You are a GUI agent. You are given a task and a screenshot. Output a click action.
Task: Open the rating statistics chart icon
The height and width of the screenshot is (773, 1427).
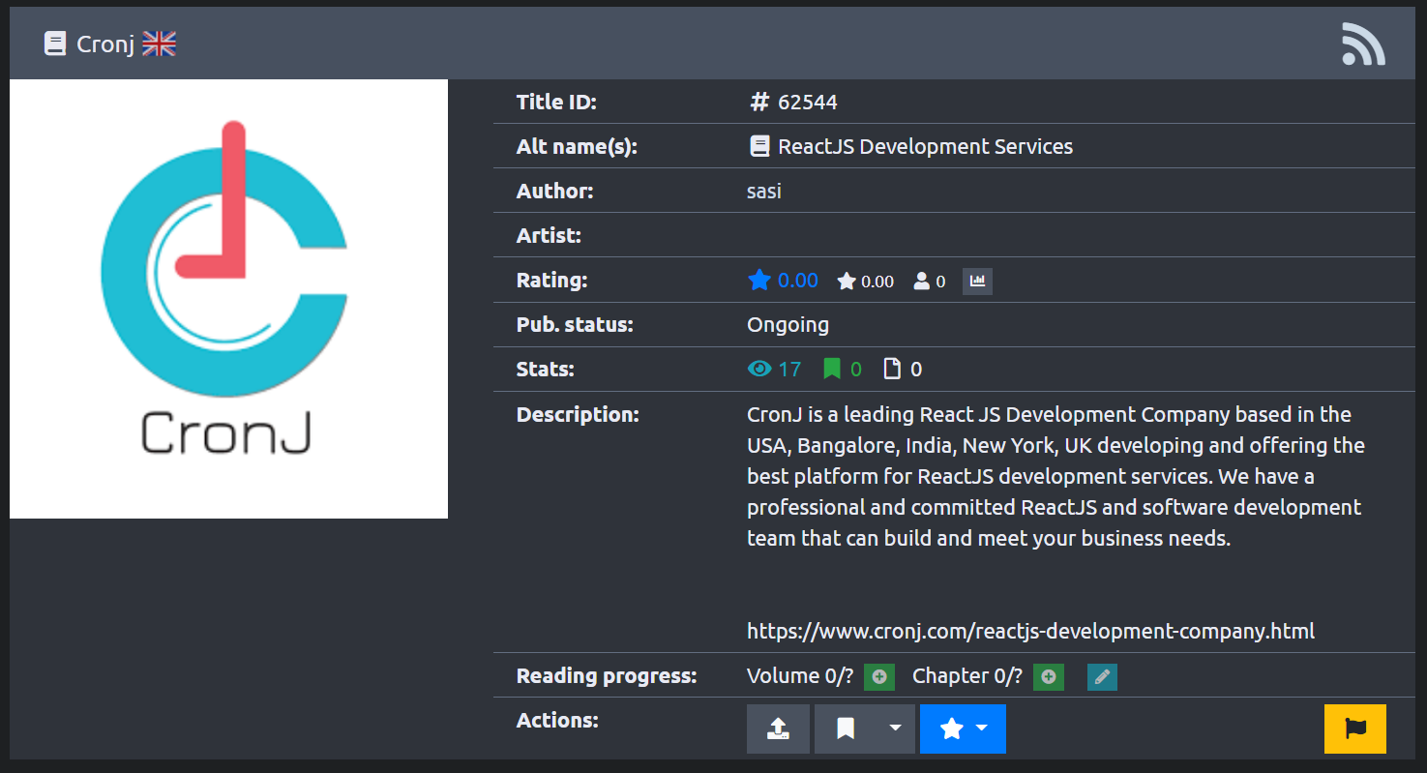click(x=977, y=282)
